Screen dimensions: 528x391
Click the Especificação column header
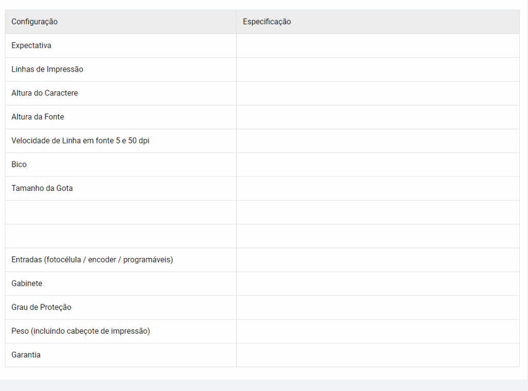tap(267, 22)
